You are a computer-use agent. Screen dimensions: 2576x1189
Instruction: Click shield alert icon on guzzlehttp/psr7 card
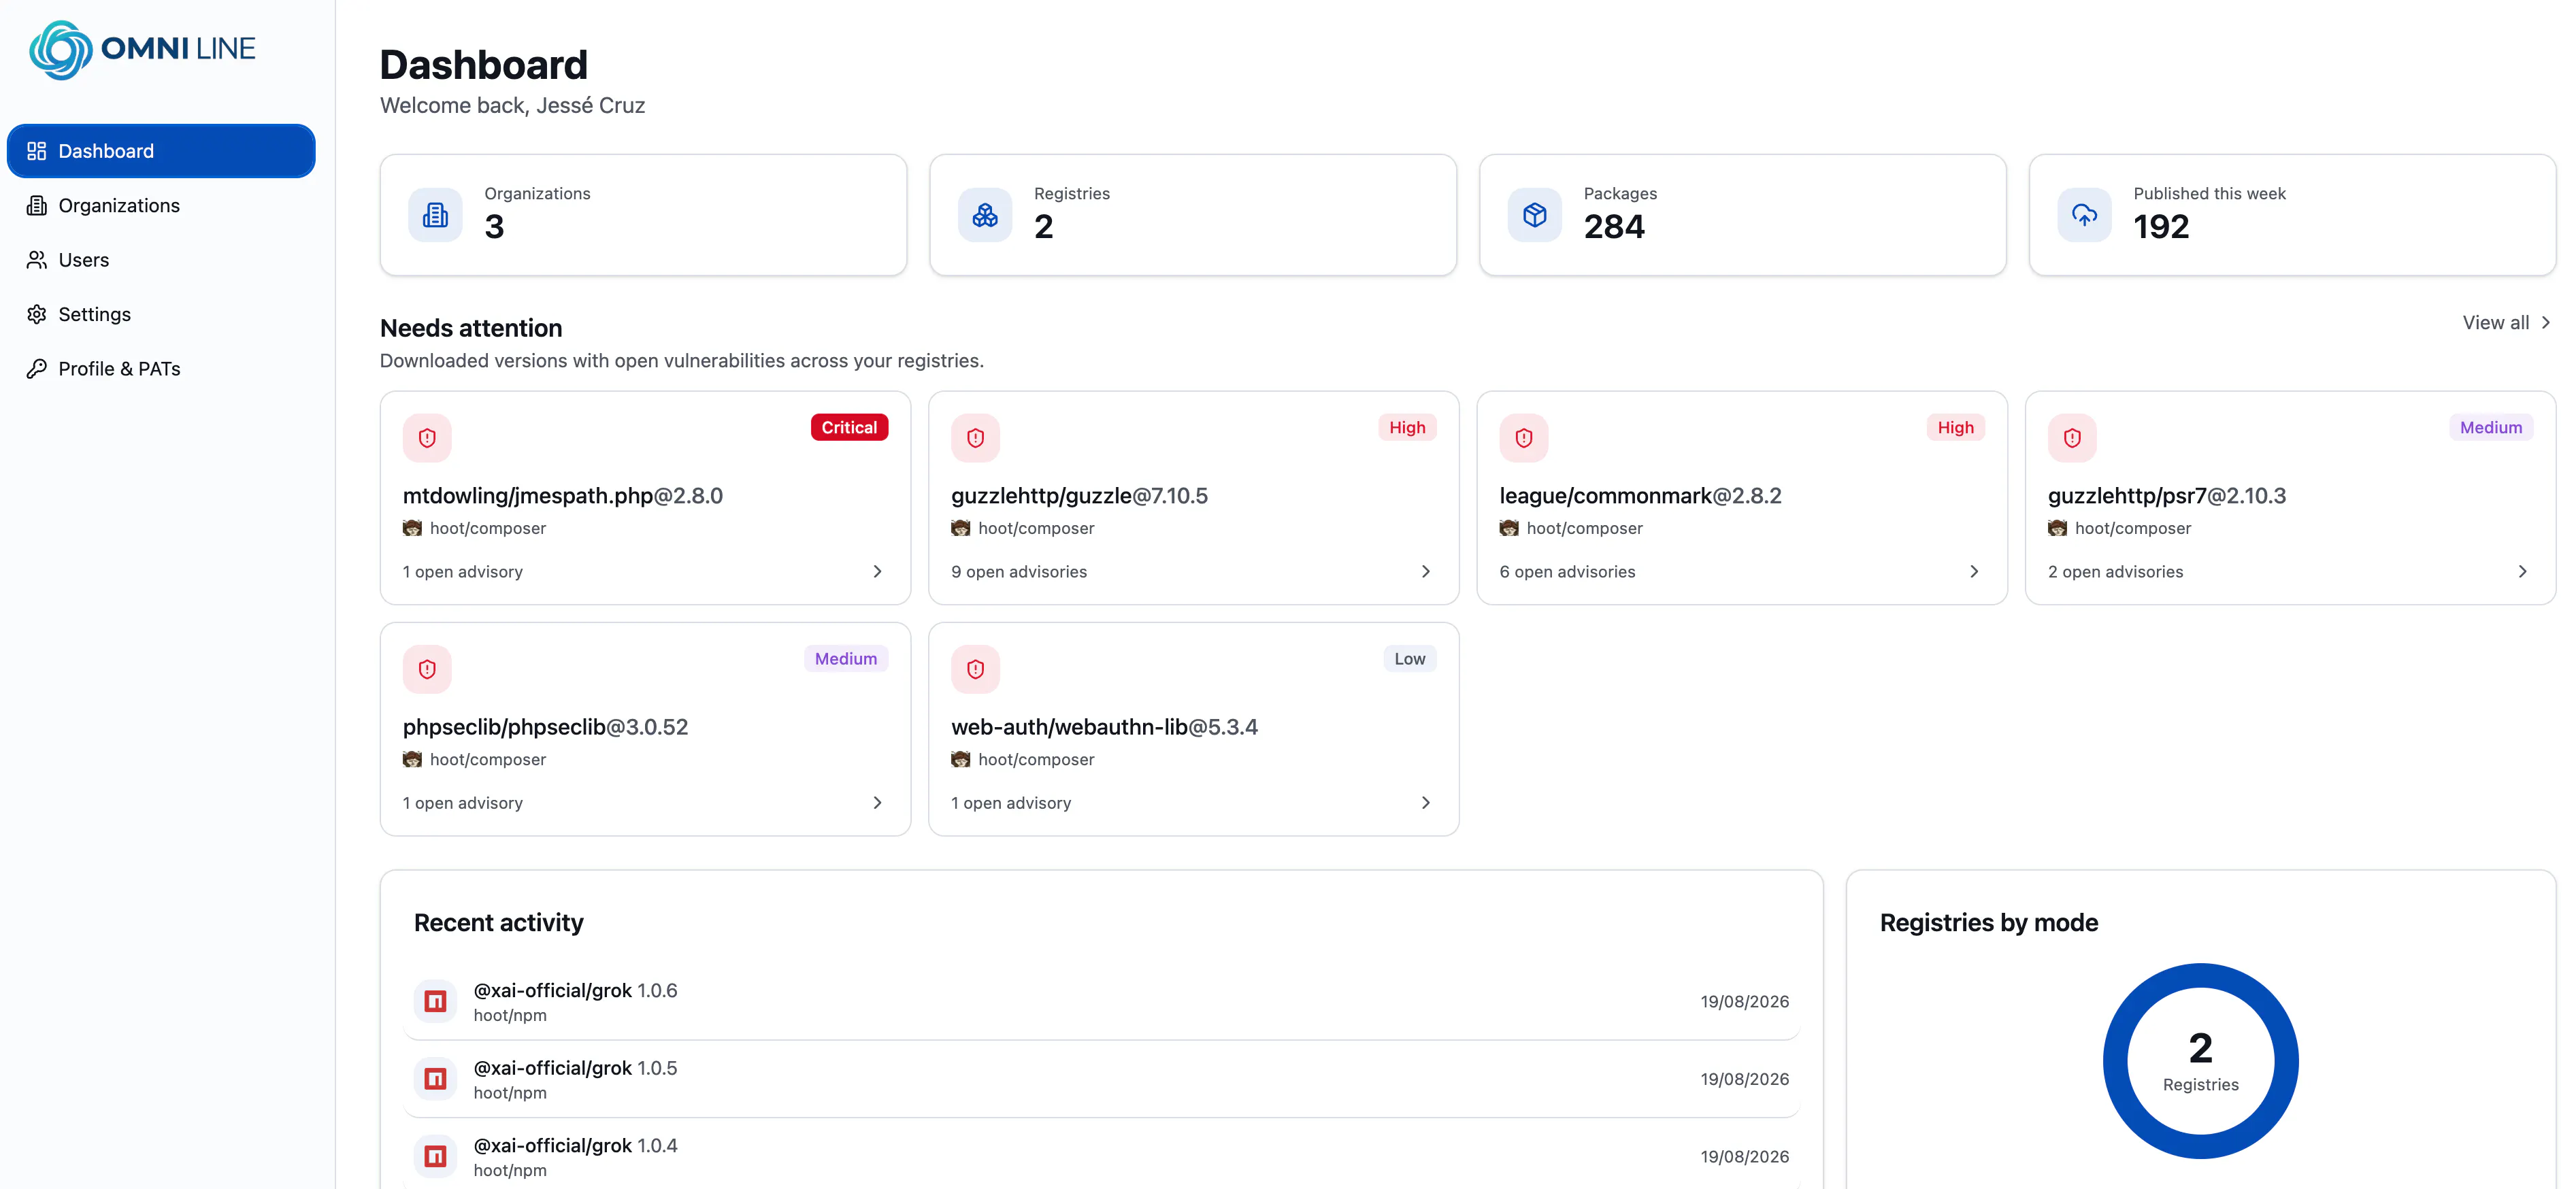point(2072,438)
